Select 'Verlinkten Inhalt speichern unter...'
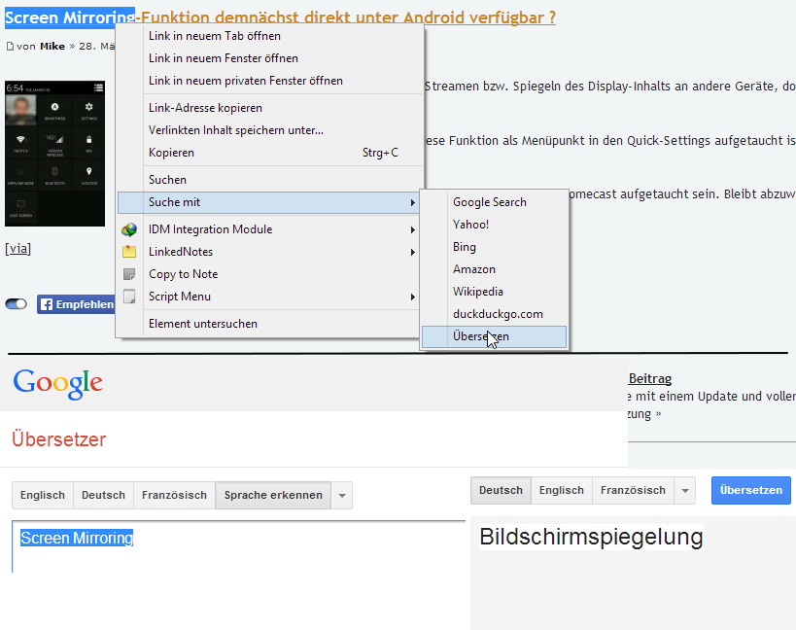 pyautogui.click(x=270, y=130)
